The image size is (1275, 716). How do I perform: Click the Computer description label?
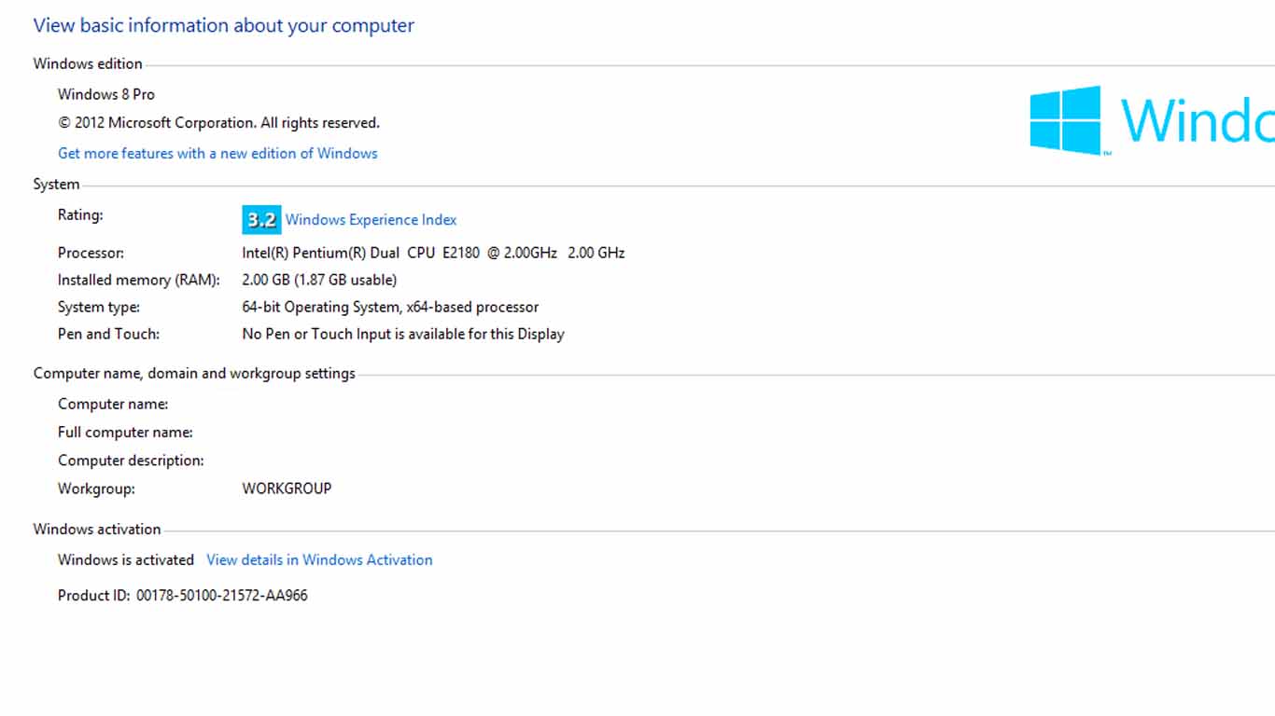(131, 461)
